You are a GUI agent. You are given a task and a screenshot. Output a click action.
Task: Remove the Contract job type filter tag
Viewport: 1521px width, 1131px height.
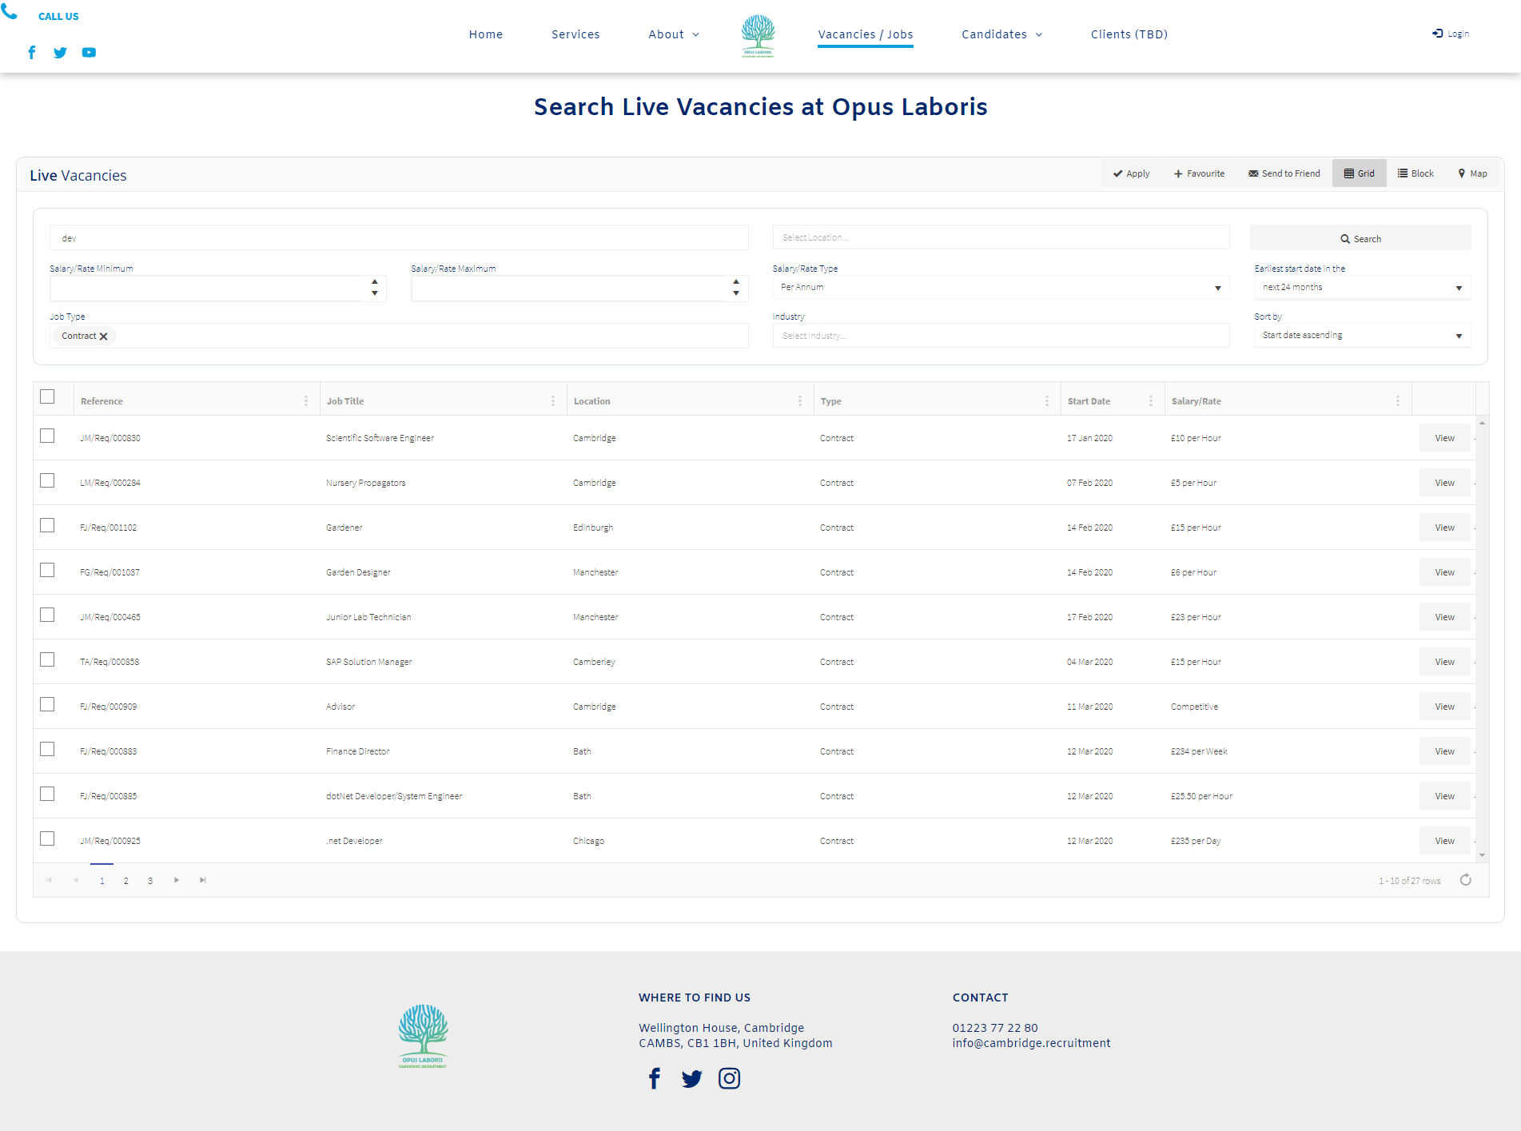(x=104, y=337)
